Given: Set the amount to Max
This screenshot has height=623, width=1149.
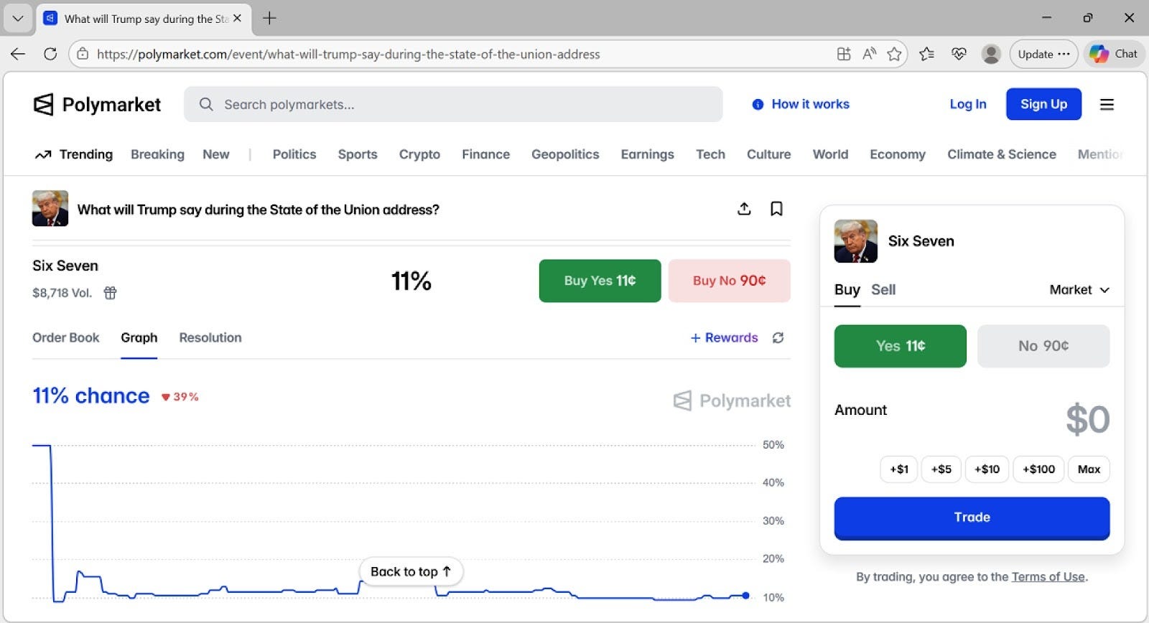Looking at the screenshot, I should point(1089,469).
